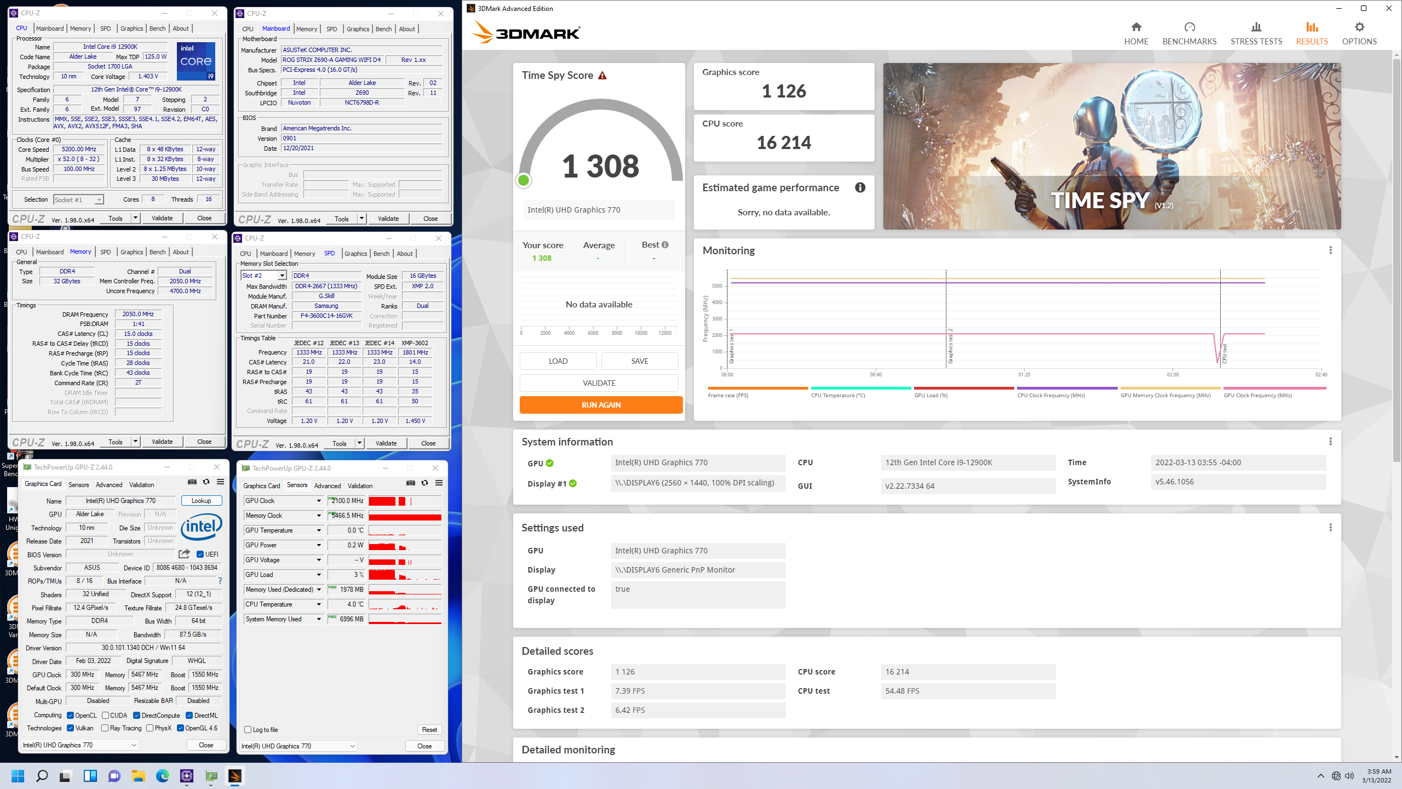This screenshot has width=1402, height=789.
Task: Click CPU-Z taskbar icon
Action: (187, 776)
